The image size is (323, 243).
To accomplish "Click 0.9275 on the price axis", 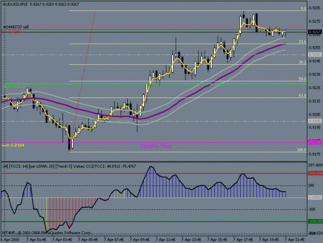I will click(315, 21).
